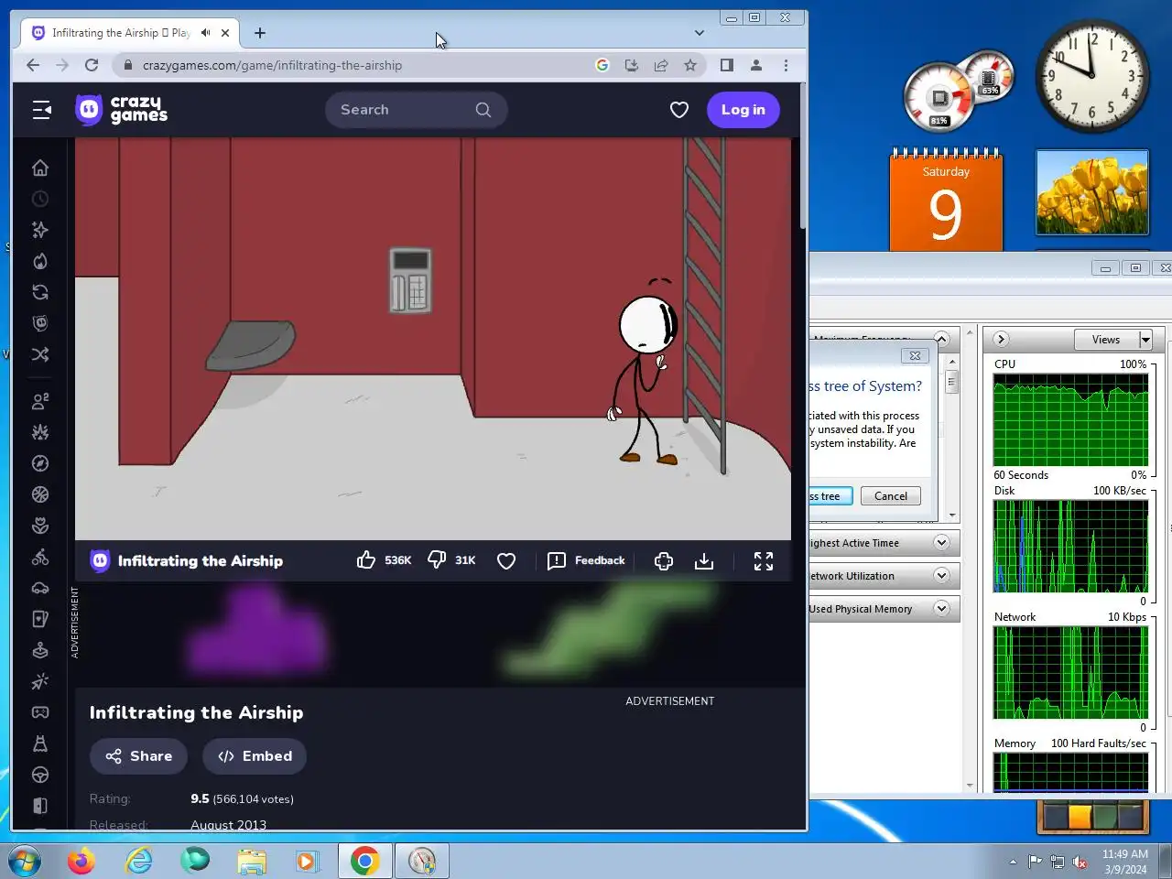Image resolution: width=1172 pixels, height=879 pixels.
Task: Open 2 Player category sidebar icon
Action: [40, 401]
